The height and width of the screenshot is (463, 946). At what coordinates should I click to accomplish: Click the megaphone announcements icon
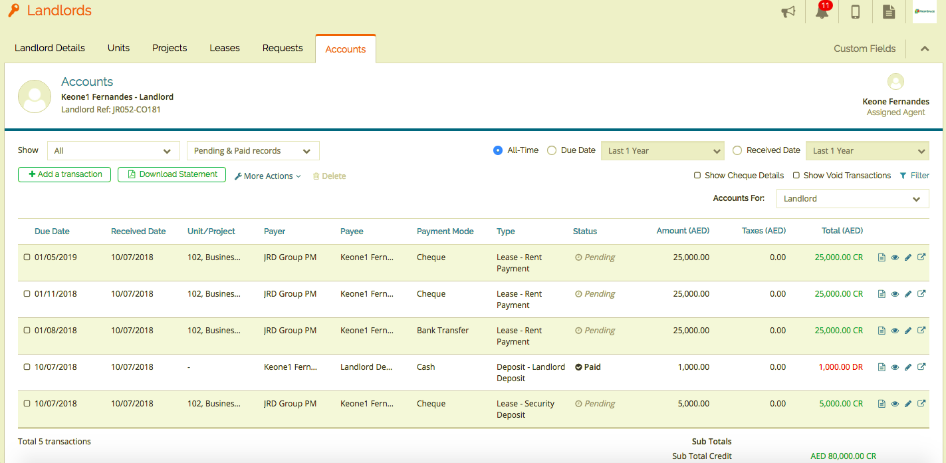(x=788, y=11)
